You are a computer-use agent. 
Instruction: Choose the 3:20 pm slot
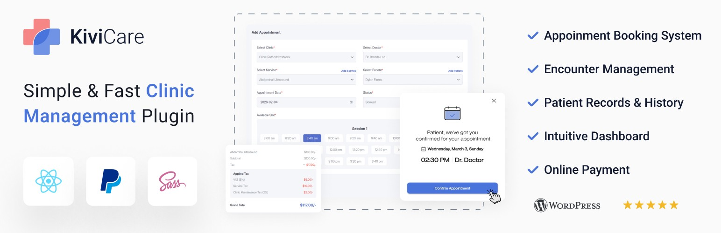tap(355, 161)
